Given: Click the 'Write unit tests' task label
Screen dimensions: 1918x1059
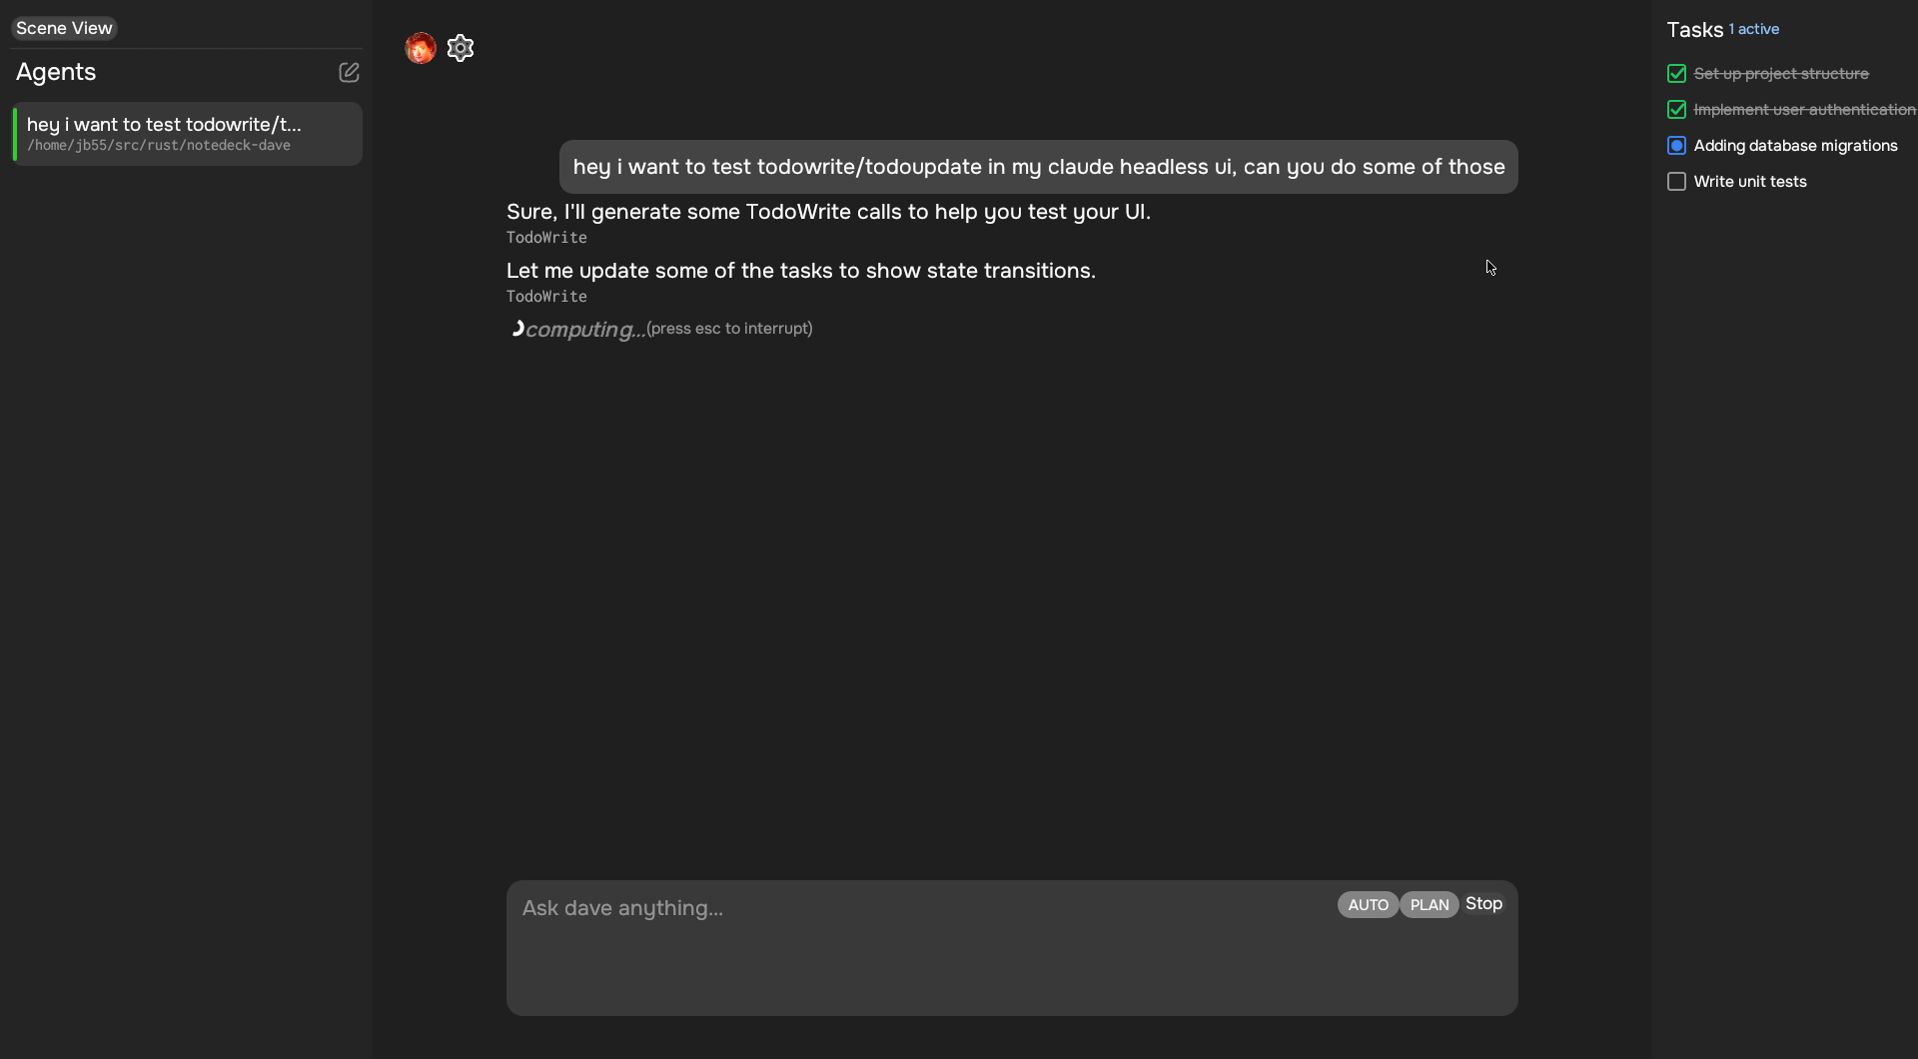Looking at the screenshot, I should coord(1750,182).
